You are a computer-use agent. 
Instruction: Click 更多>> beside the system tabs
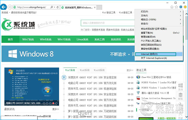point(130,70)
